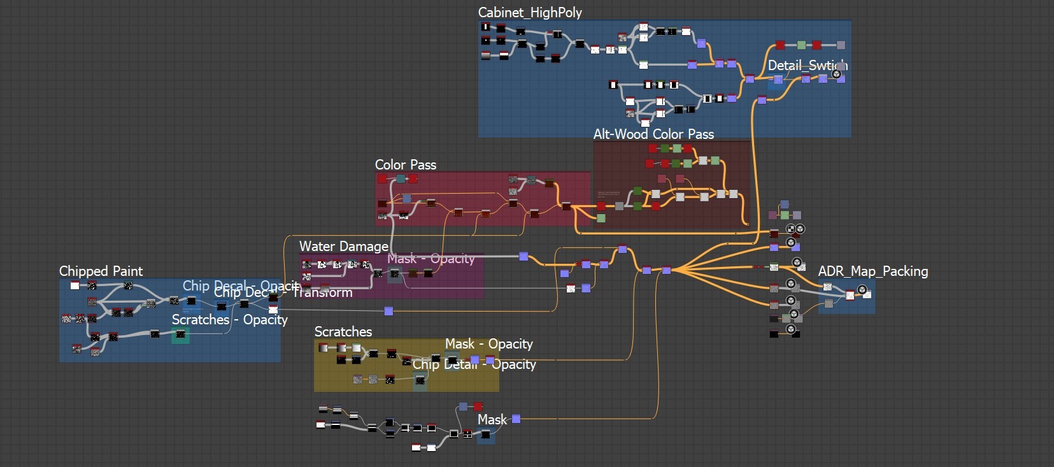Click the Color Pass frame title

click(x=406, y=164)
